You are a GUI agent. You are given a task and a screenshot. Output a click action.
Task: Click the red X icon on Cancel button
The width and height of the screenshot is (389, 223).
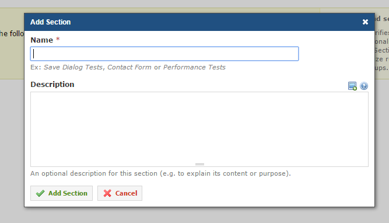point(107,193)
